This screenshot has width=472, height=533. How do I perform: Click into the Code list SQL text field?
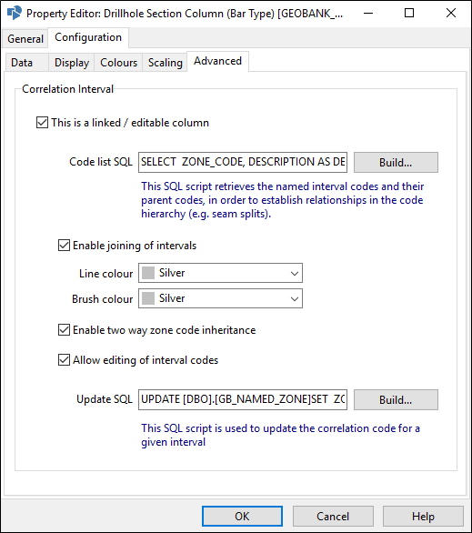pyautogui.click(x=243, y=162)
